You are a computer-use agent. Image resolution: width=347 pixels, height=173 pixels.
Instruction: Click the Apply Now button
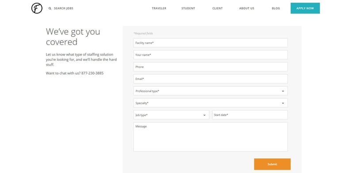click(305, 8)
